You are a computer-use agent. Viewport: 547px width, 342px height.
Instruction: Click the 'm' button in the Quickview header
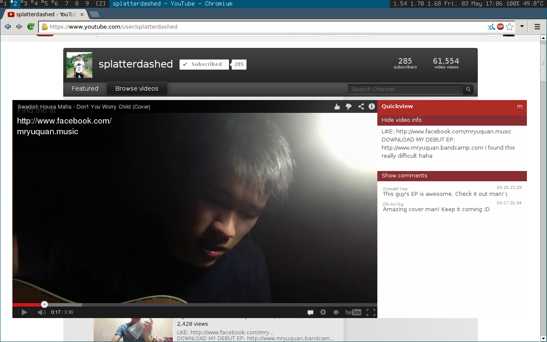(520, 107)
